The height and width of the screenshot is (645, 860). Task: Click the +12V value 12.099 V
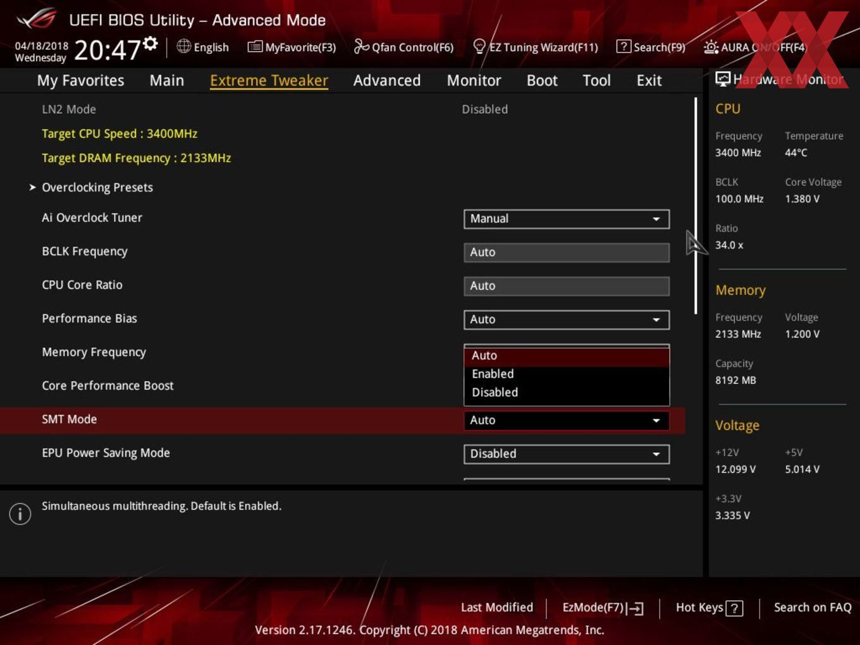[x=735, y=469]
